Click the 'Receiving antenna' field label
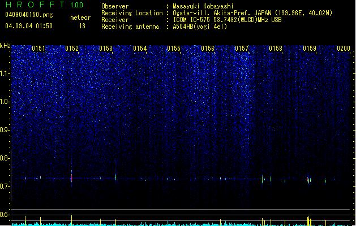The width and height of the screenshot is (356, 226). point(130,27)
